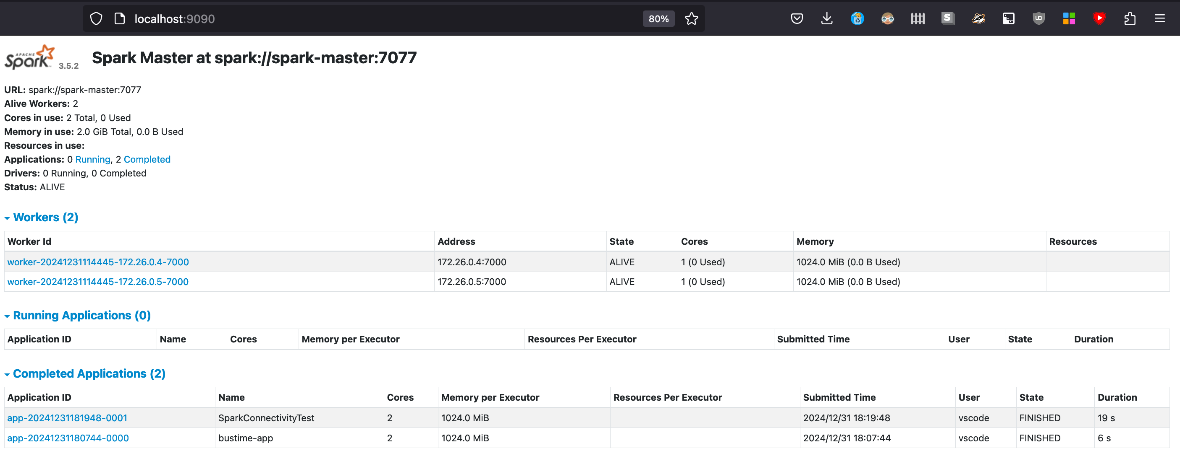Click the page info document icon

coord(120,19)
